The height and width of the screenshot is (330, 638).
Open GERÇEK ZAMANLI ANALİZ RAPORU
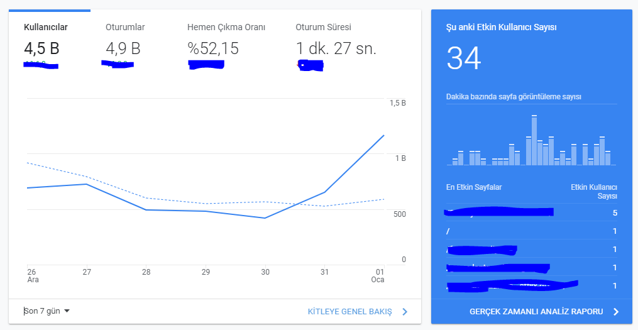pyautogui.click(x=536, y=312)
